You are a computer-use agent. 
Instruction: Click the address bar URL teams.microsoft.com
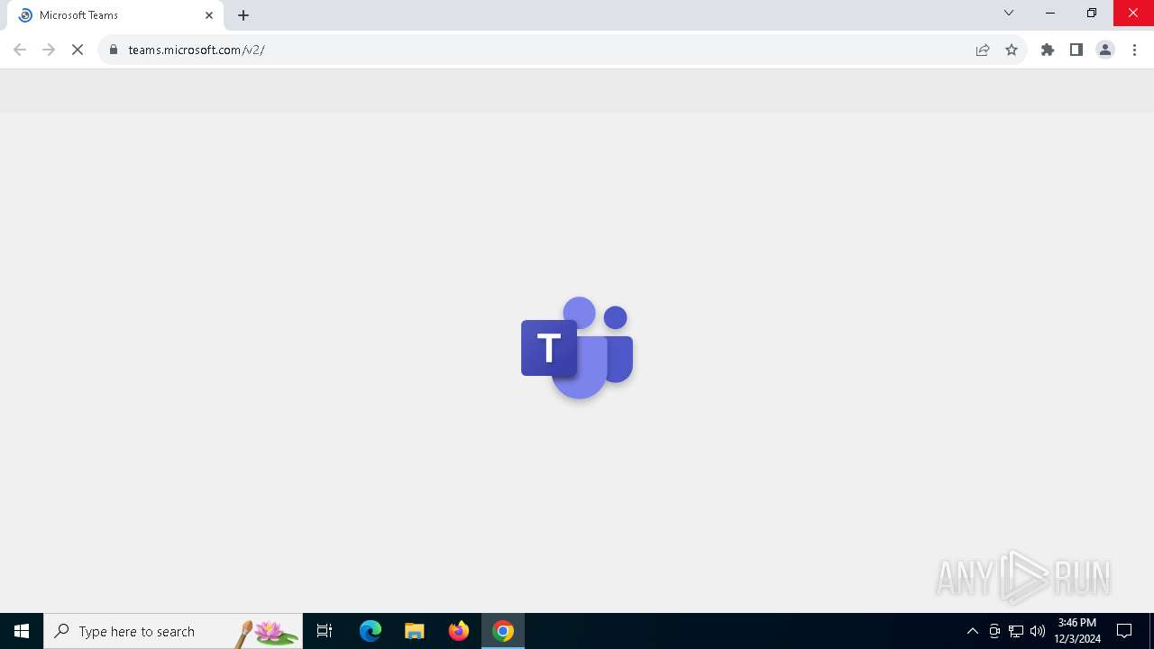click(197, 50)
